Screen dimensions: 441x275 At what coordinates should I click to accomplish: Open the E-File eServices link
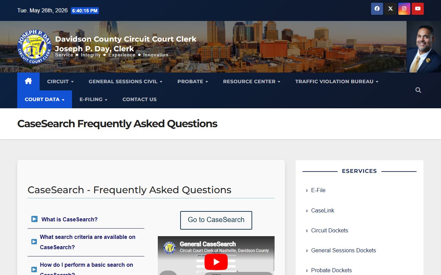[318, 190]
